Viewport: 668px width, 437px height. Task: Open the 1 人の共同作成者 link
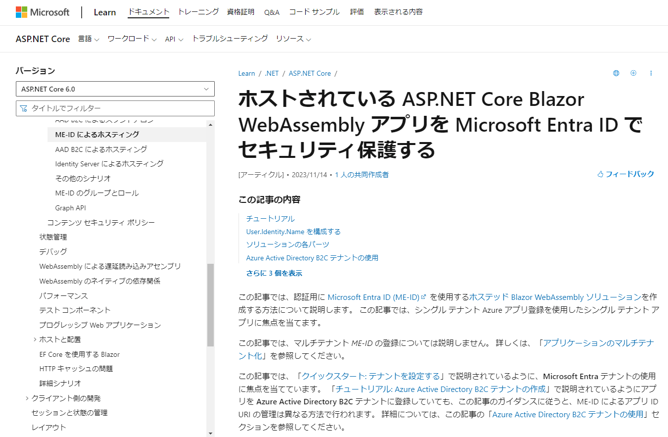(x=362, y=175)
